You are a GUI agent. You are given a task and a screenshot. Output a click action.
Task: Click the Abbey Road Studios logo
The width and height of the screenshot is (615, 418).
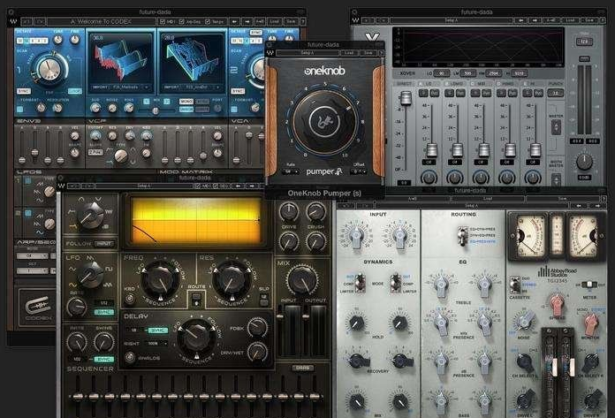pos(558,272)
